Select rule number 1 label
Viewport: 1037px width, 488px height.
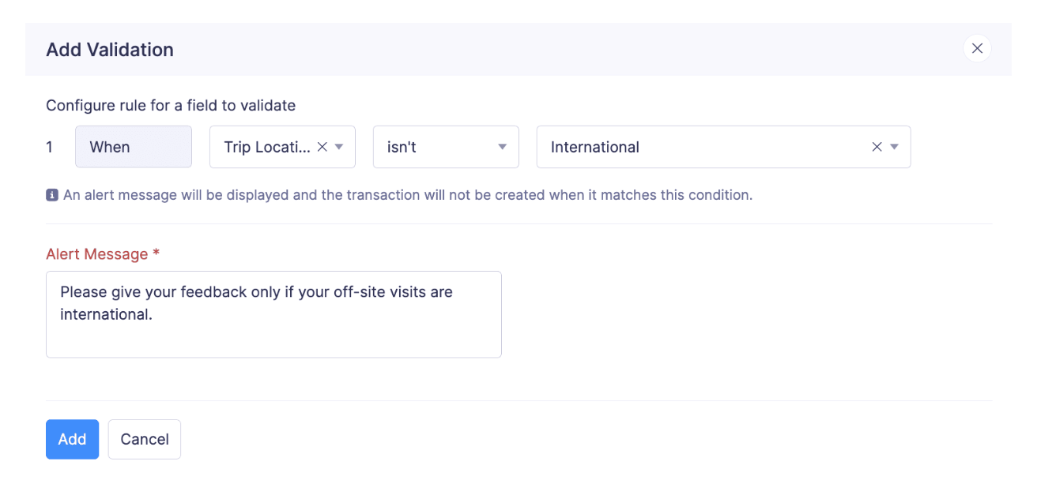(49, 146)
